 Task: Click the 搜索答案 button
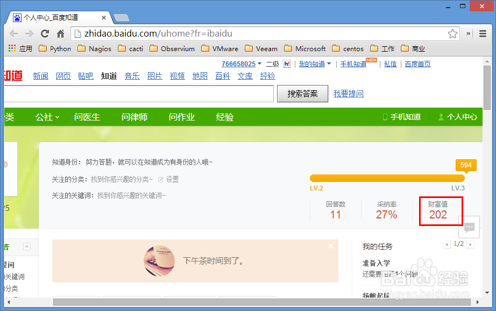pos(302,94)
